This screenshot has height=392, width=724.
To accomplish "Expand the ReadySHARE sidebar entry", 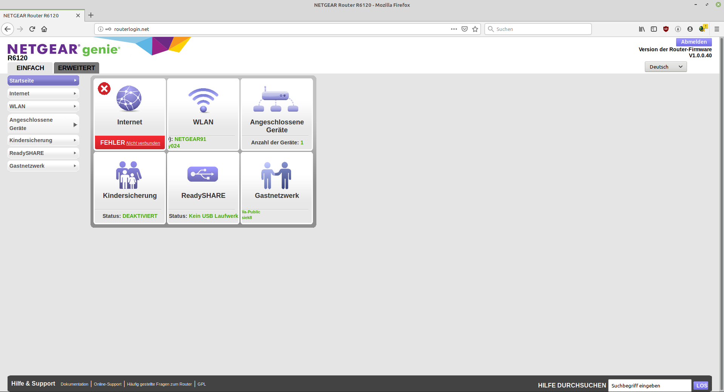I will 43,153.
